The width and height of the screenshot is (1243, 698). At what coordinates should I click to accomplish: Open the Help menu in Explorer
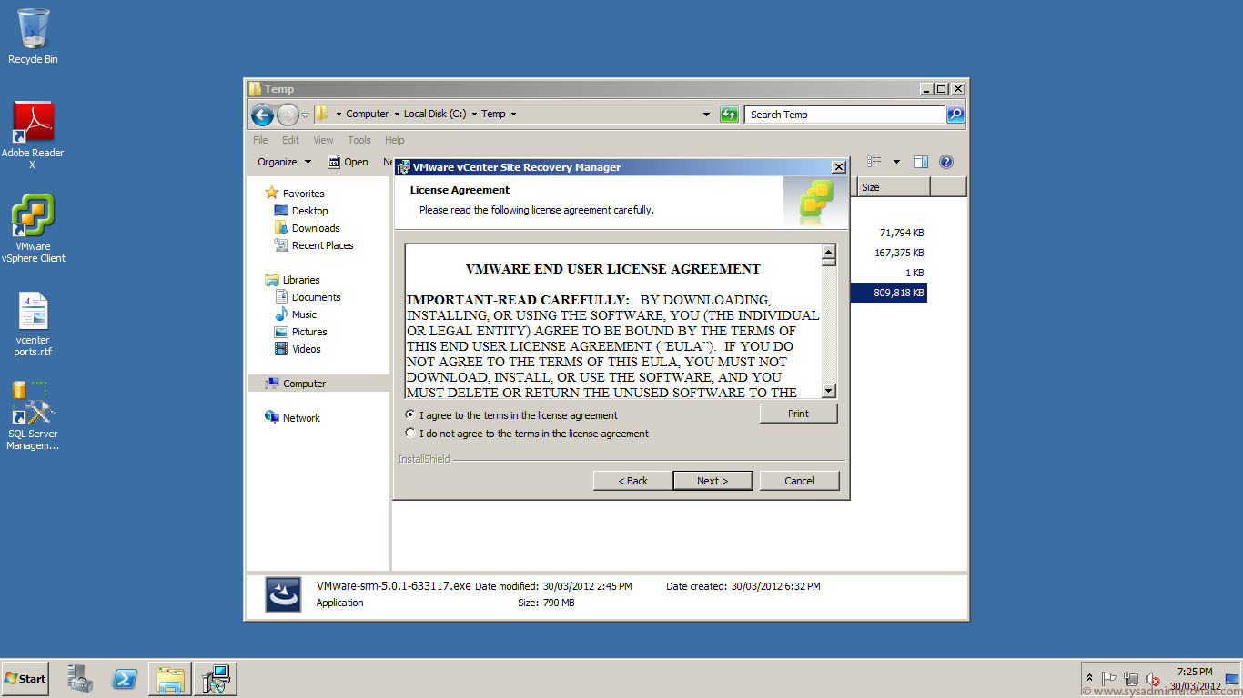(394, 140)
